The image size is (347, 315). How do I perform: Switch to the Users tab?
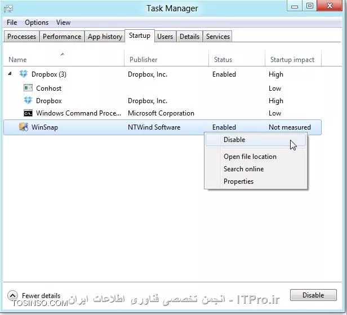point(165,36)
